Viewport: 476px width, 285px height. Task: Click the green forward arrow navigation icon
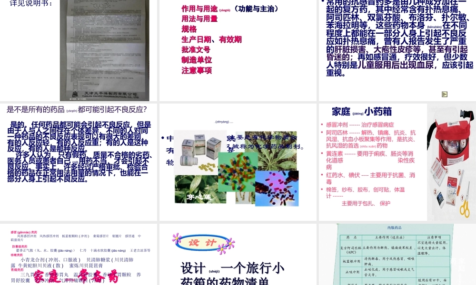click(x=444, y=95)
